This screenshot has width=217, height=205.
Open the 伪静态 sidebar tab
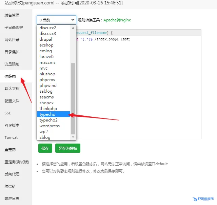[10, 76]
